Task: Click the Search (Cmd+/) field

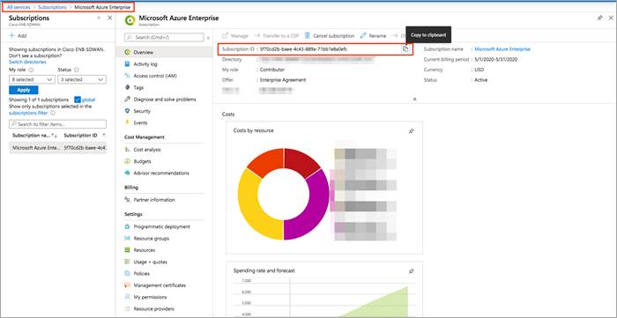Action: [164, 37]
